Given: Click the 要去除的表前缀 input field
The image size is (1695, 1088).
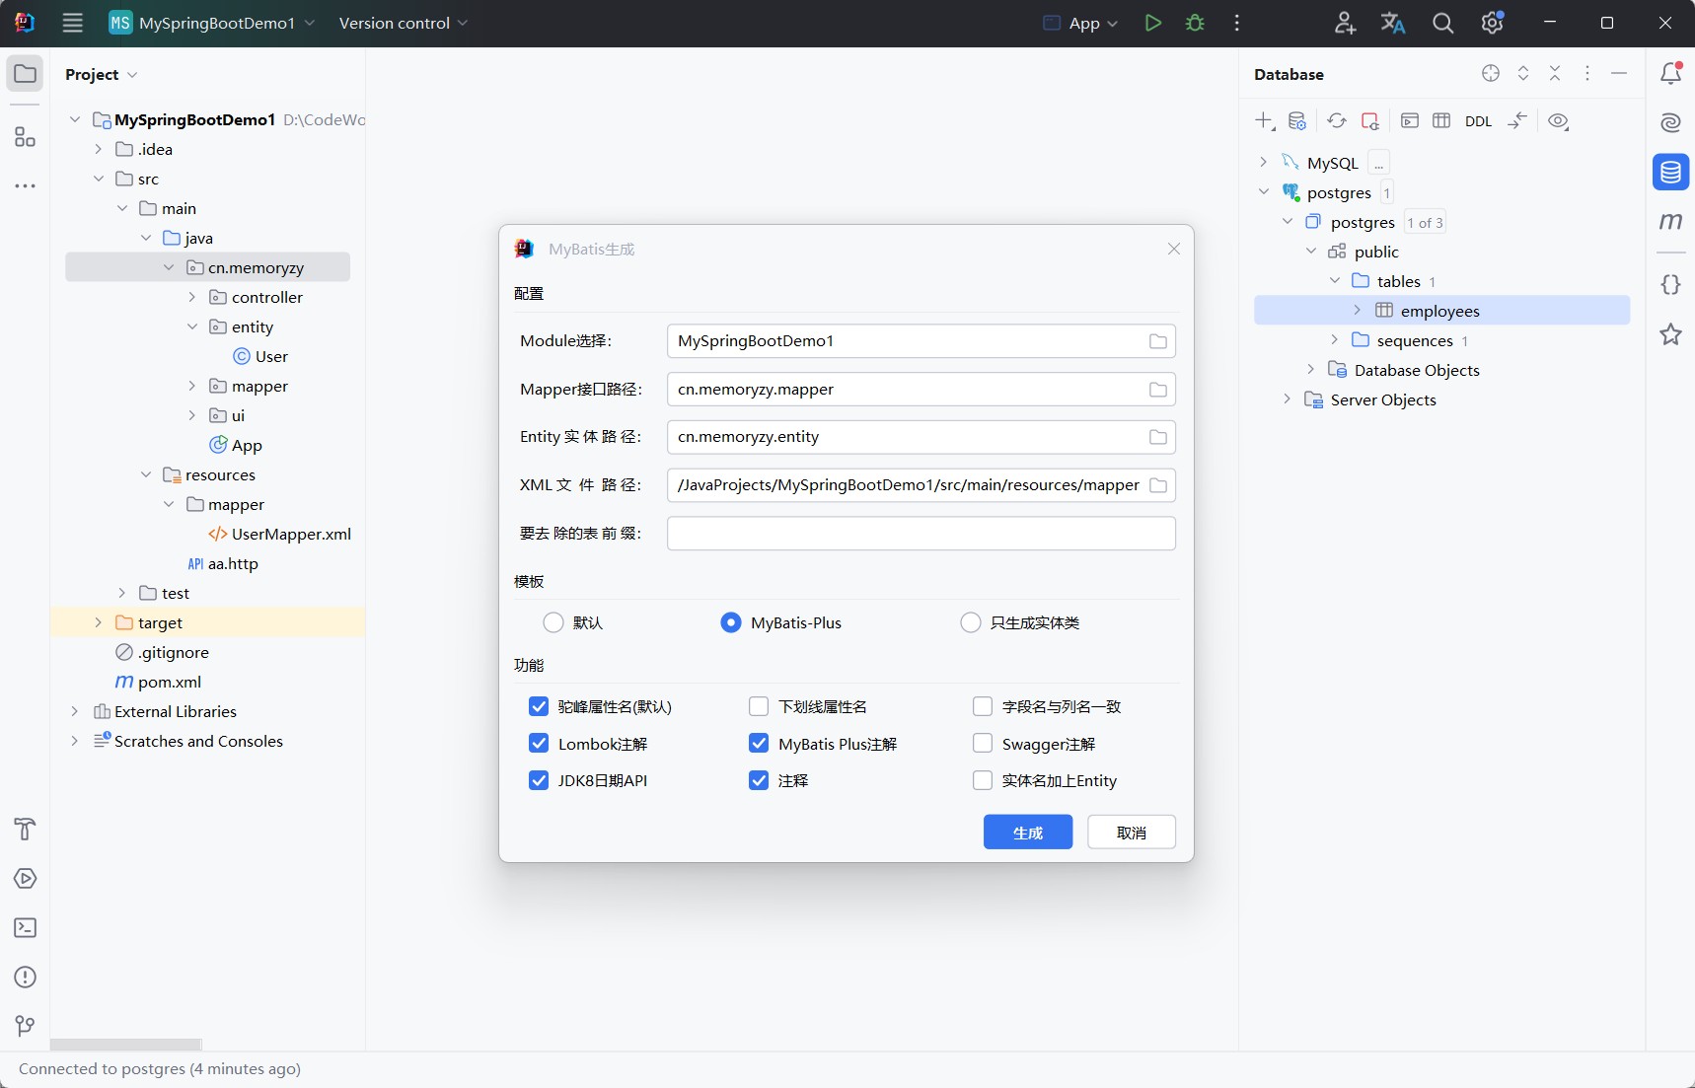Looking at the screenshot, I should 921,533.
